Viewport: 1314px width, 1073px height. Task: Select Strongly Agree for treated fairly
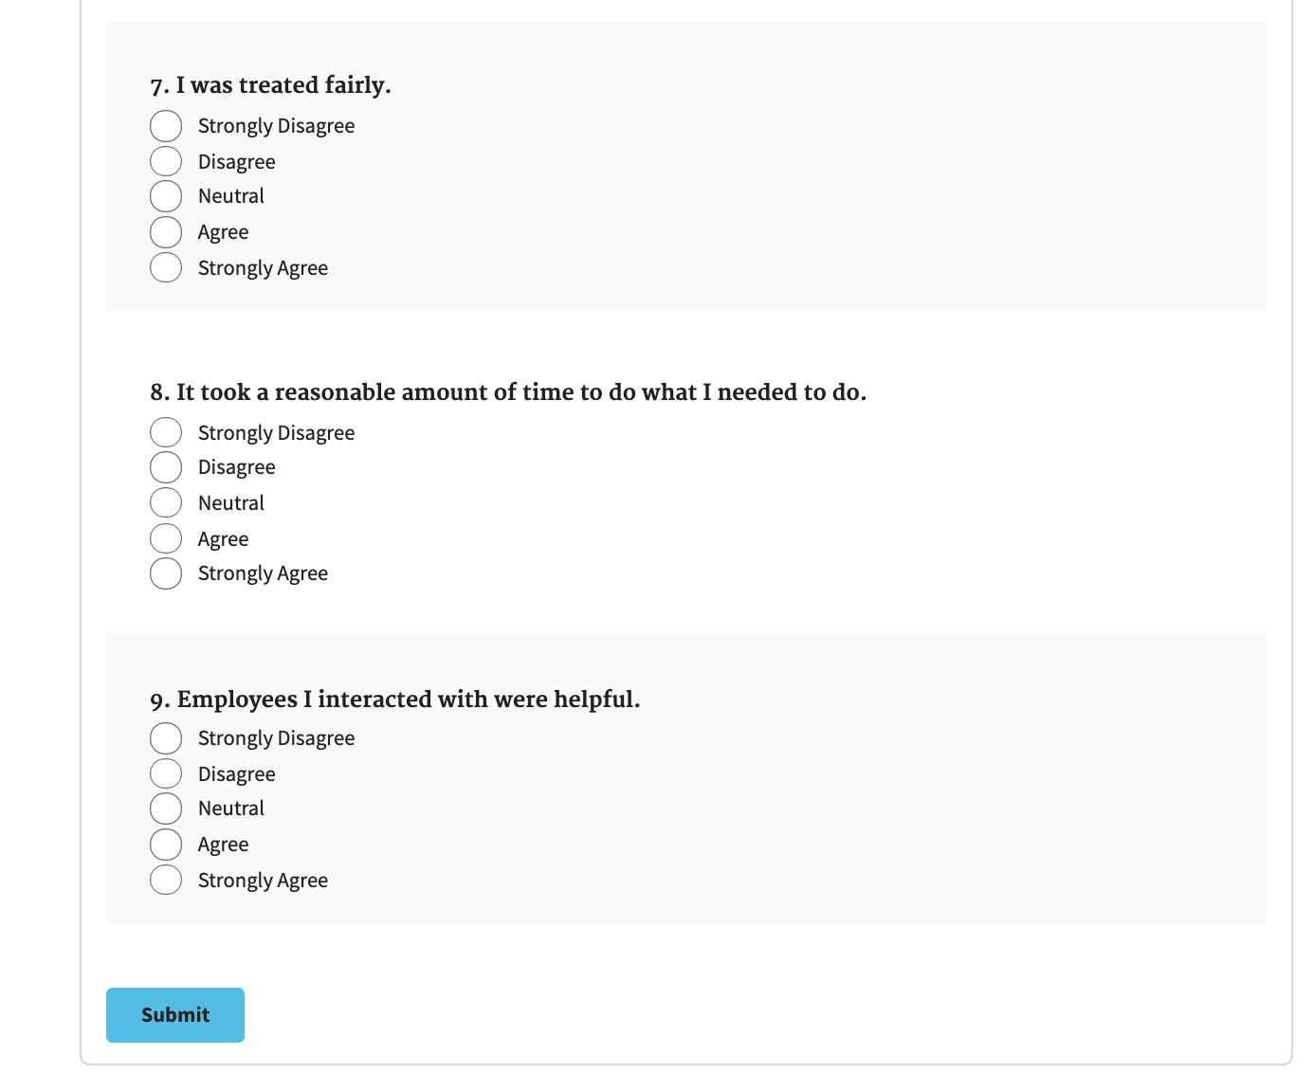[166, 267]
